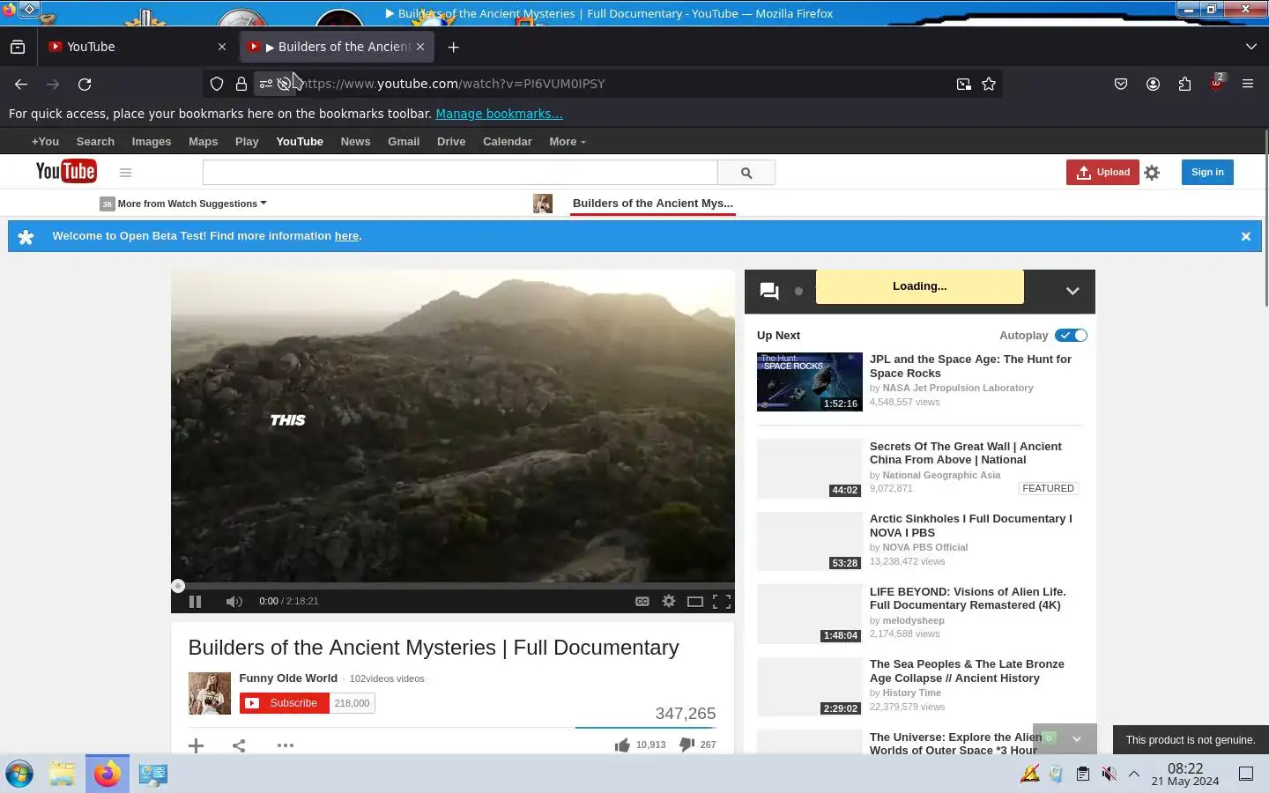
Task: Open Firefox account icon
Action: [1153, 84]
